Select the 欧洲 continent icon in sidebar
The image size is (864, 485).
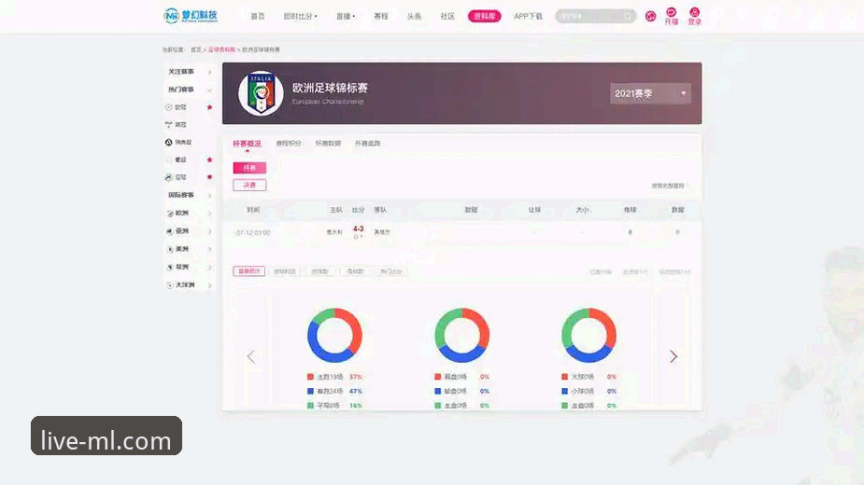coord(170,213)
